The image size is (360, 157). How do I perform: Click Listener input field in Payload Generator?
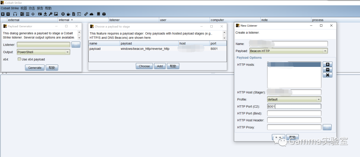[x=43, y=45]
